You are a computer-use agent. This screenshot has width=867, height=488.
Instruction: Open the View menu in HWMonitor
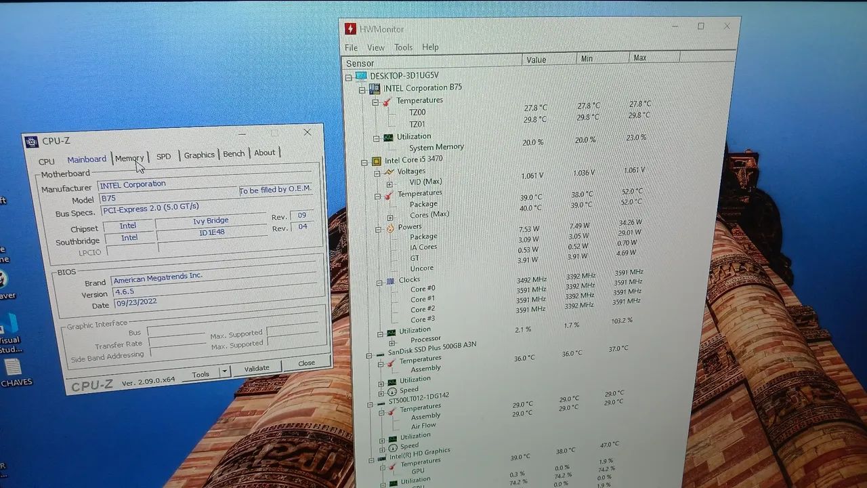tap(375, 47)
